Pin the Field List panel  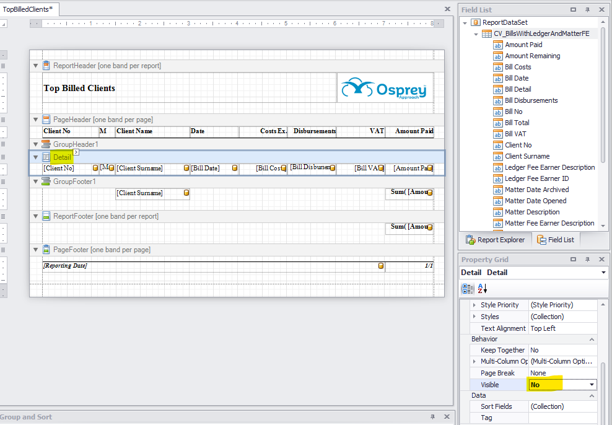(587, 10)
